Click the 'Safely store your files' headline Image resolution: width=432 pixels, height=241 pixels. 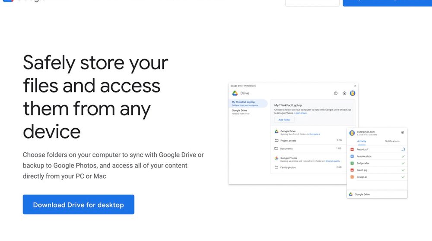95,97
